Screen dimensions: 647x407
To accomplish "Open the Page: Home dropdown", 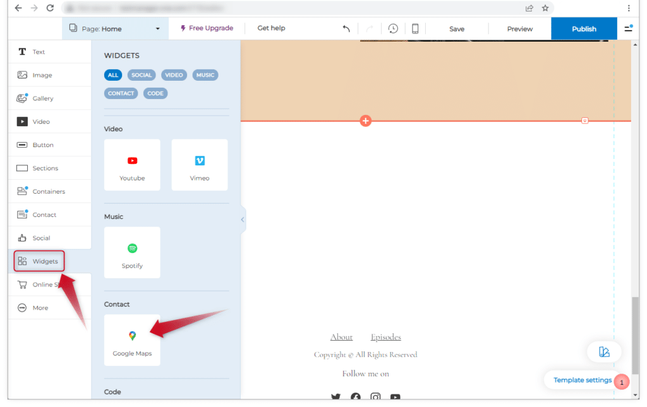I will coord(115,28).
